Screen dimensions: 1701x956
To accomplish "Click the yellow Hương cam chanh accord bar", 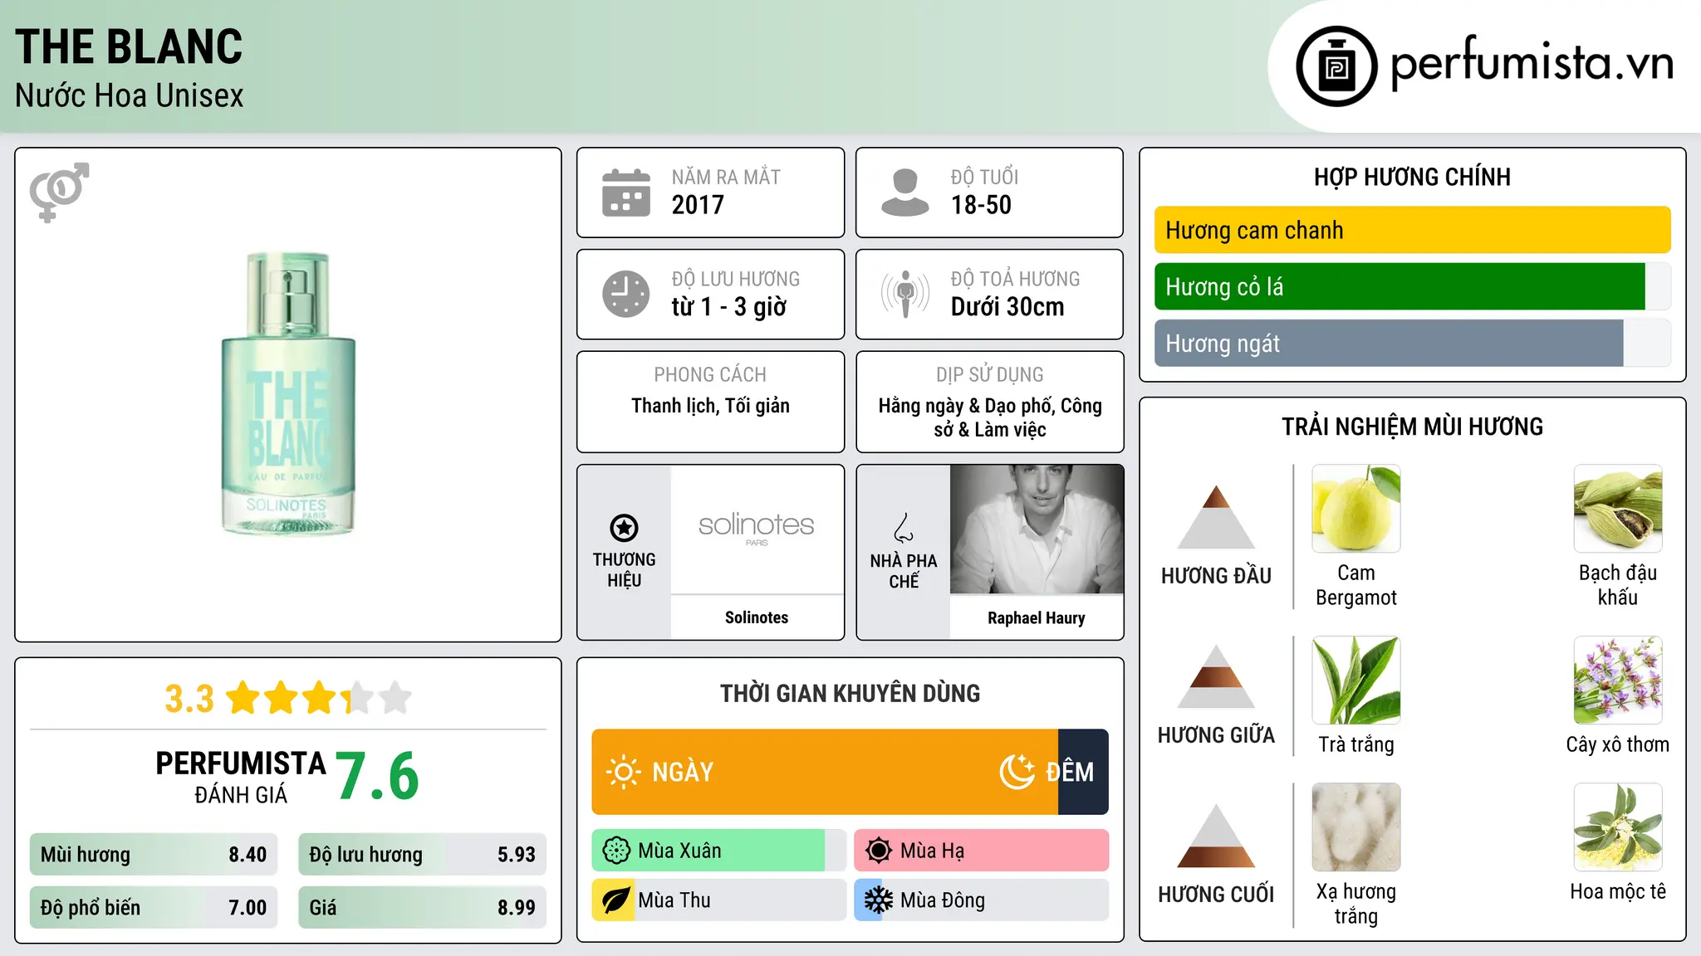I will point(1413,230).
